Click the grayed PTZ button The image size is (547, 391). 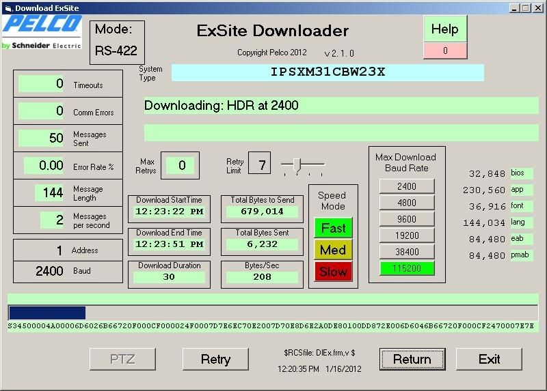pyautogui.click(x=122, y=359)
